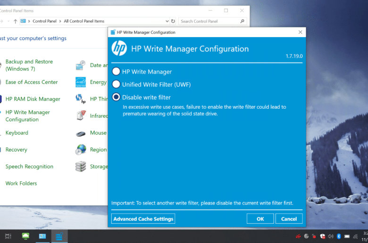
Task: Close the HP Write Manager Configuration dialog
Action: pyautogui.click(x=300, y=32)
